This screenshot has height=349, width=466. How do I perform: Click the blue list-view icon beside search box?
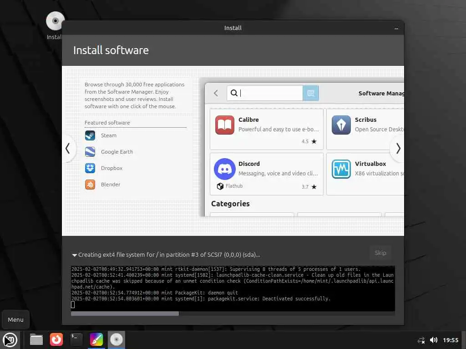tap(310, 93)
